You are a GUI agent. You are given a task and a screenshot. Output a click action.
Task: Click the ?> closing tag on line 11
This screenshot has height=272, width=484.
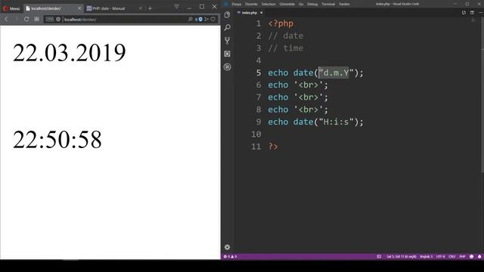pos(273,147)
